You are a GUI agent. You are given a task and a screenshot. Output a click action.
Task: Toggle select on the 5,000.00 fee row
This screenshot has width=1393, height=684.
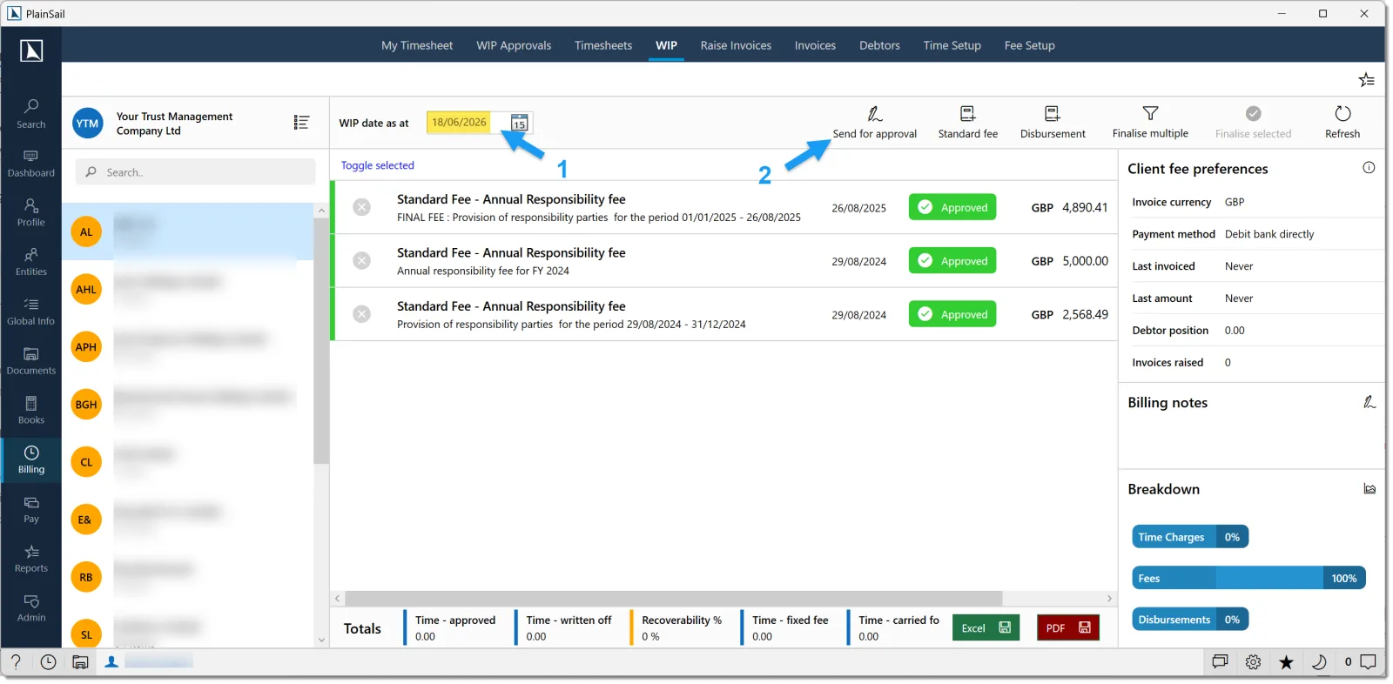point(362,260)
